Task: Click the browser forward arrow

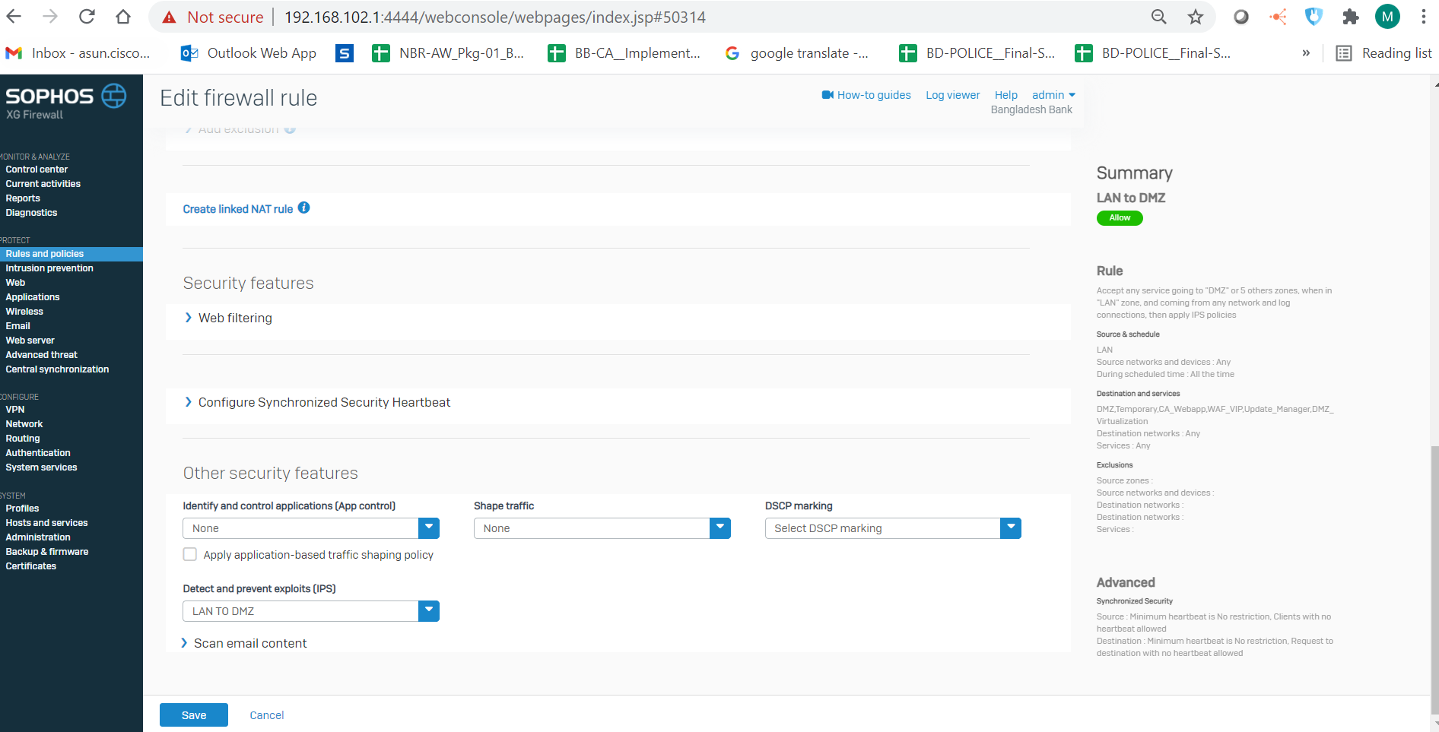Action: pos(50,17)
